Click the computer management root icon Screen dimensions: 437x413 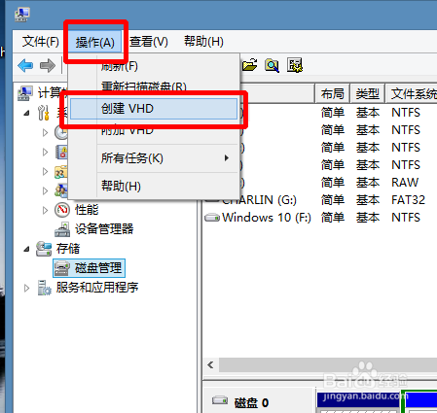pos(25,93)
